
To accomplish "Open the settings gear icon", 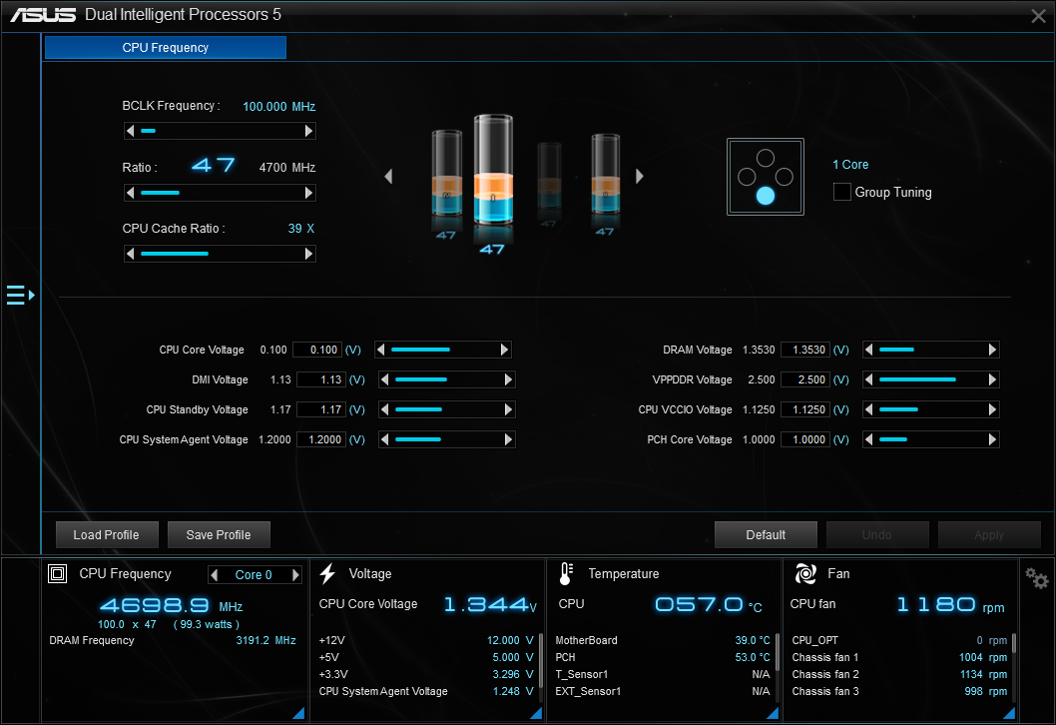I will pyautogui.click(x=1036, y=578).
